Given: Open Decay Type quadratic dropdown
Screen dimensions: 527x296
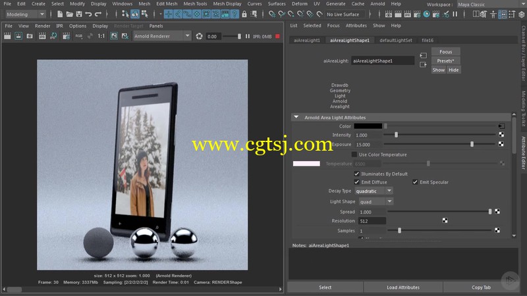Looking at the screenshot, I should (374, 191).
